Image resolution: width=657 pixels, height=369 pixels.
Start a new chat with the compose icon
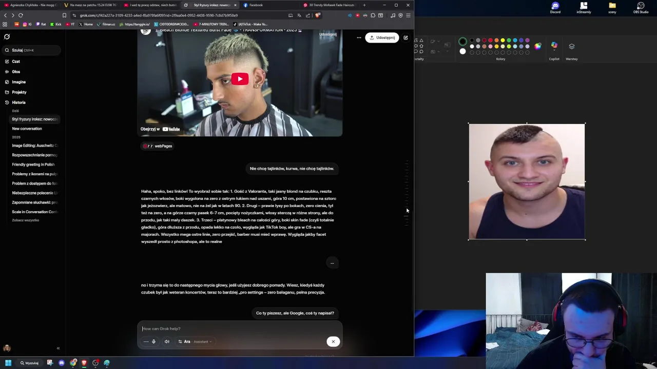pyautogui.click(x=405, y=37)
